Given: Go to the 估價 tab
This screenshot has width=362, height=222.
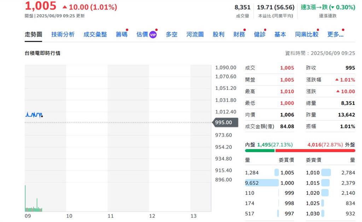Looking at the screenshot, I should coord(142,35).
